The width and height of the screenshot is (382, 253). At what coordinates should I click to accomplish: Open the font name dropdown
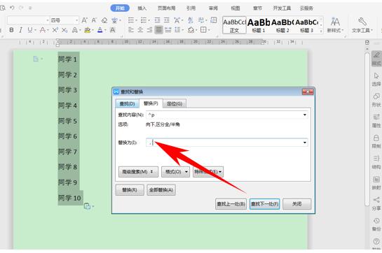[x=48, y=20]
